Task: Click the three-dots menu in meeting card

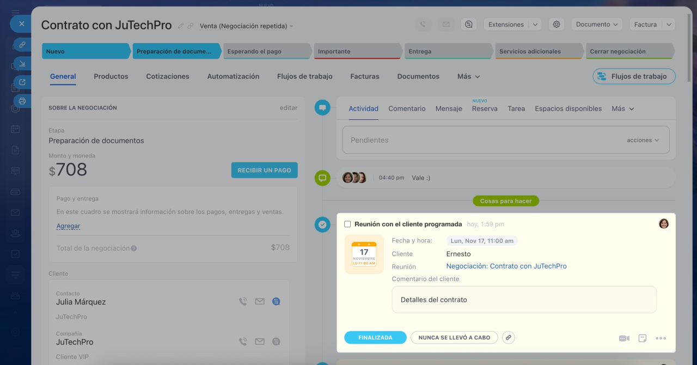Action: (661, 338)
